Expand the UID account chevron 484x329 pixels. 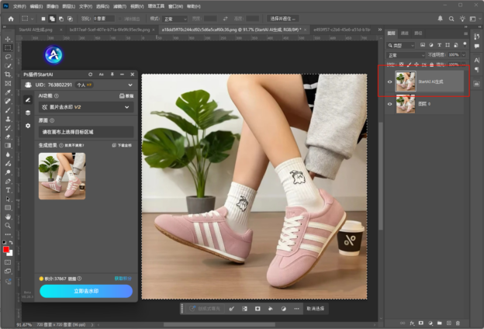pos(130,85)
